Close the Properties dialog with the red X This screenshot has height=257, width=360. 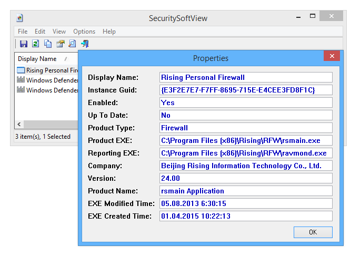click(331, 56)
